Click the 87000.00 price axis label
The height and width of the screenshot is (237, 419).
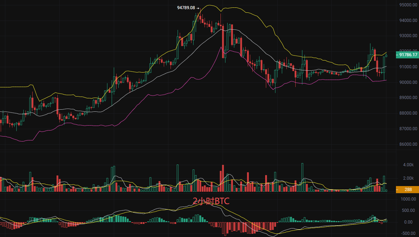[x=408, y=129]
